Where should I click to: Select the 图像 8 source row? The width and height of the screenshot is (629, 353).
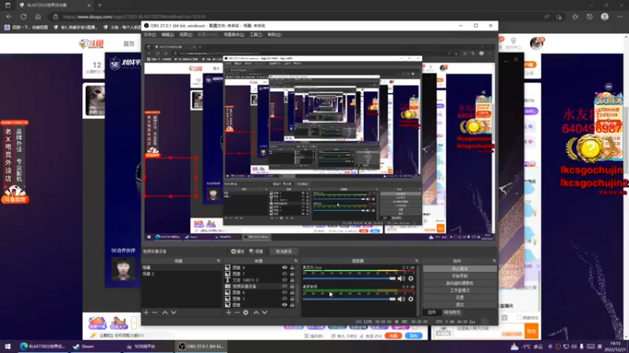click(261, 267)
